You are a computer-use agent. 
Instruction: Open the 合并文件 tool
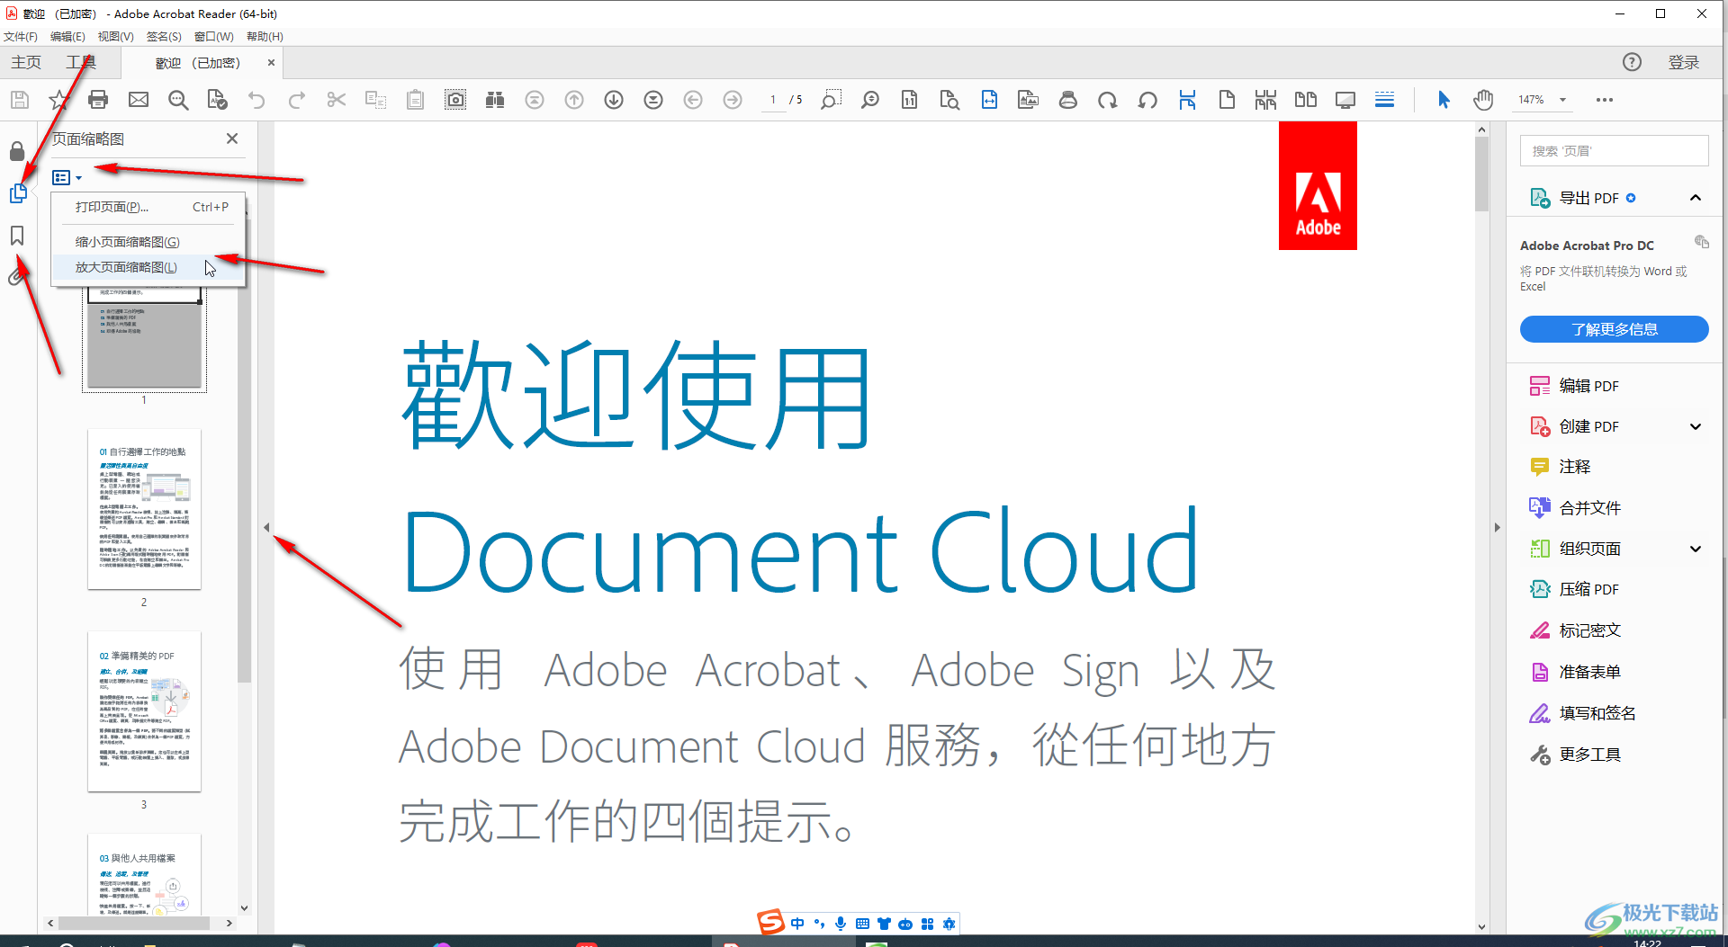[1575, 508]
